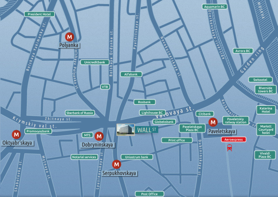
Task: Click the Bolshaya Ordynka st. label
Action: [x=111, y=53]
